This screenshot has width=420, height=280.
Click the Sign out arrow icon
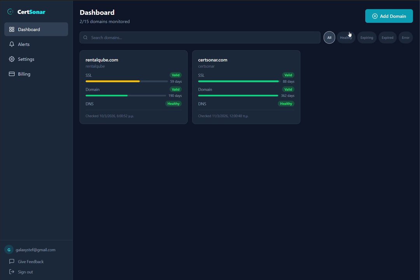tap(12, 272)
